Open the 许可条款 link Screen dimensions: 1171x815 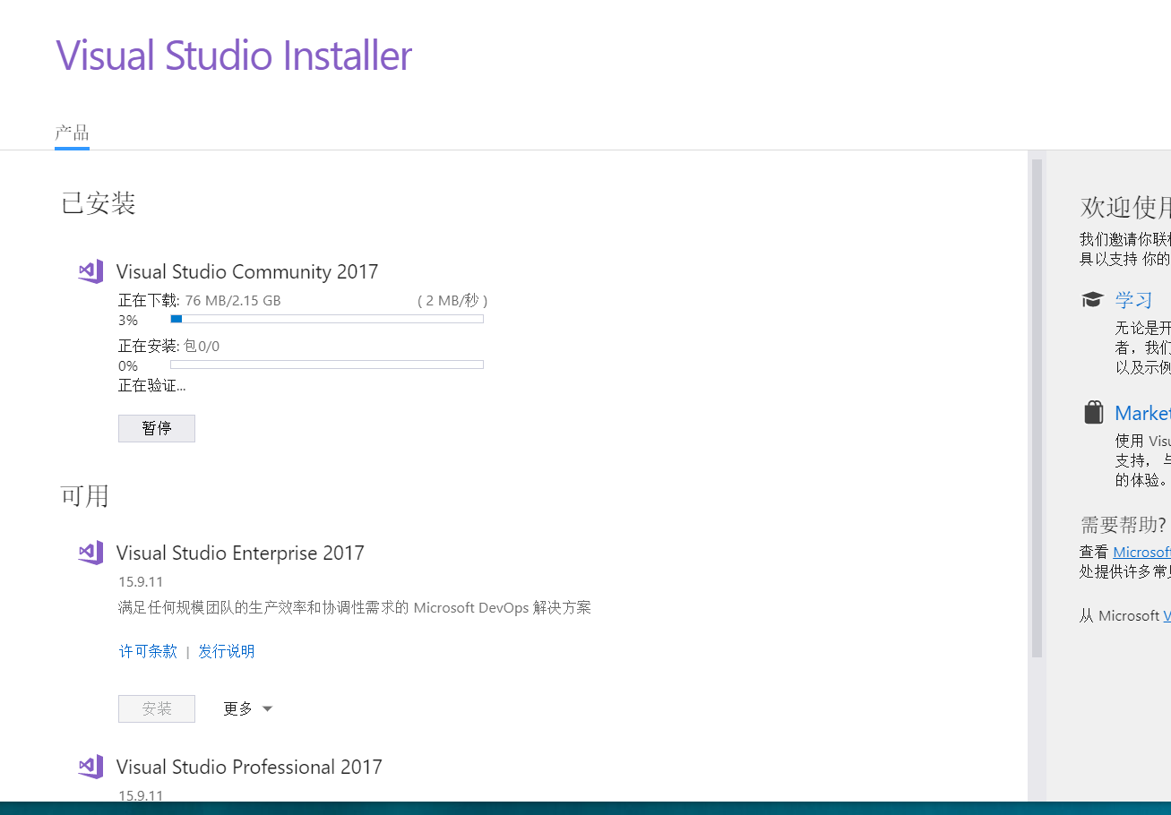[148, 651]
